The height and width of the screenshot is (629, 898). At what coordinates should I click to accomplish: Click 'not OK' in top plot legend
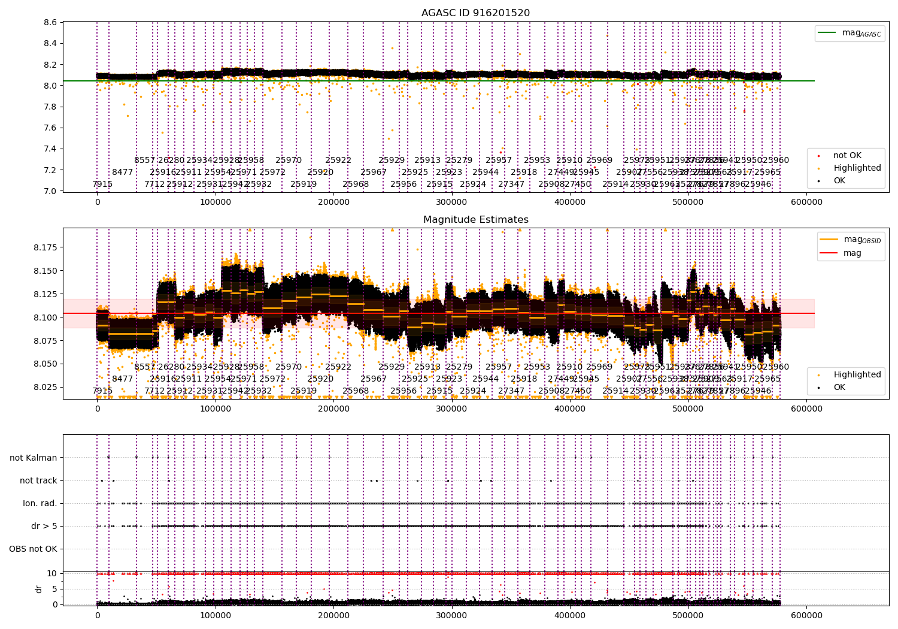point(847,156)
